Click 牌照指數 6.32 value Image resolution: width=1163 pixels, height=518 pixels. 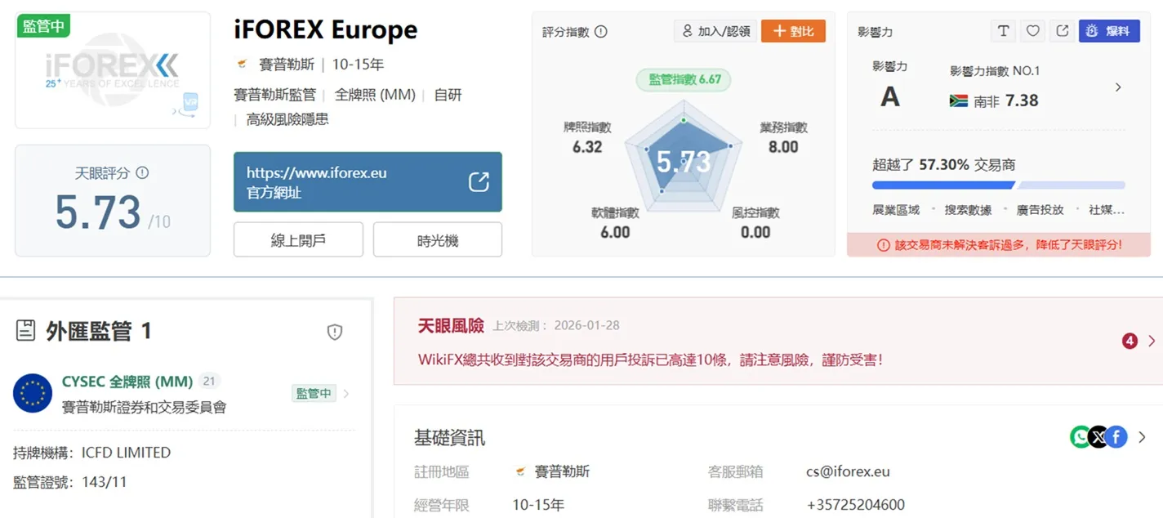587,147
